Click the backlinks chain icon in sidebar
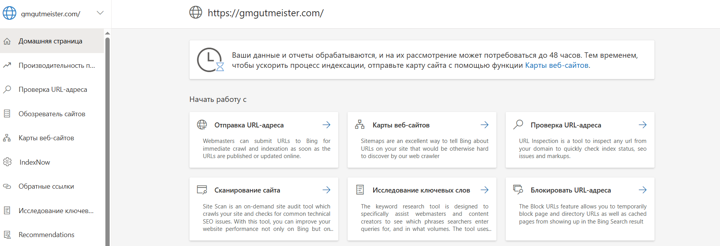This screenshot has height=246, width=720. (x=7, y=186)
